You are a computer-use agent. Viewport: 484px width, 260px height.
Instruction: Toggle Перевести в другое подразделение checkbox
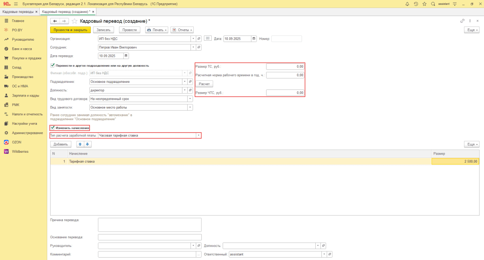pos(52,65)
